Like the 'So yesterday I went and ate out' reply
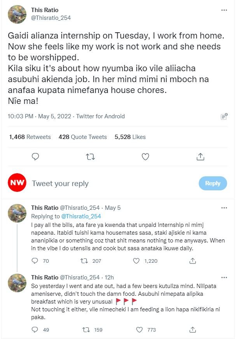This screenshot has height=339, width=238. [140, 329]
